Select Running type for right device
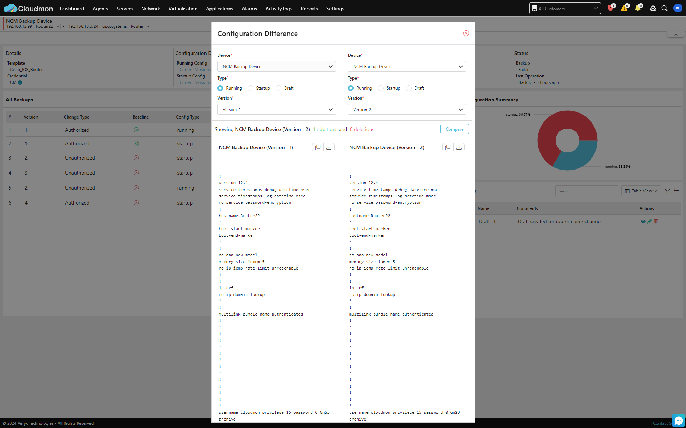This screenshot has height=428, width=686. 351,88
